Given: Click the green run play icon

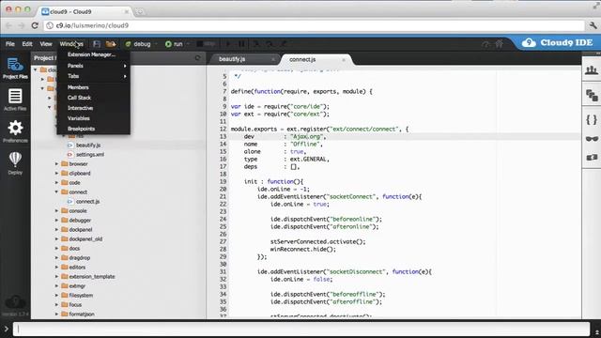Looking at the screenshot, I should click(168, 44).
